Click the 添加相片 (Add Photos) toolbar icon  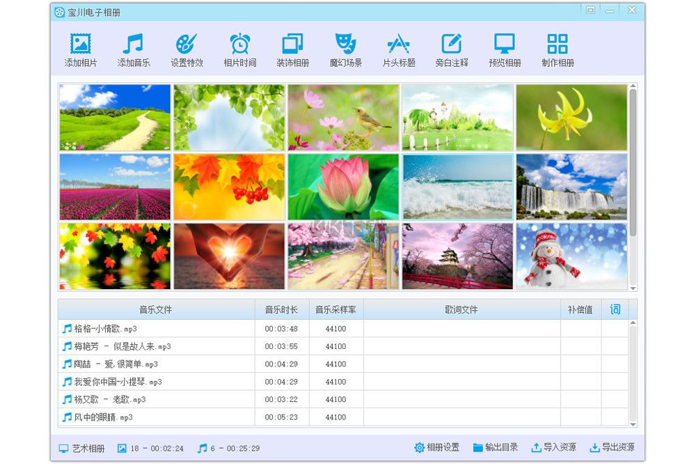pos(81,49)
